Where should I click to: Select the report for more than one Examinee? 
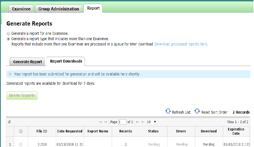tap(8, 39)
